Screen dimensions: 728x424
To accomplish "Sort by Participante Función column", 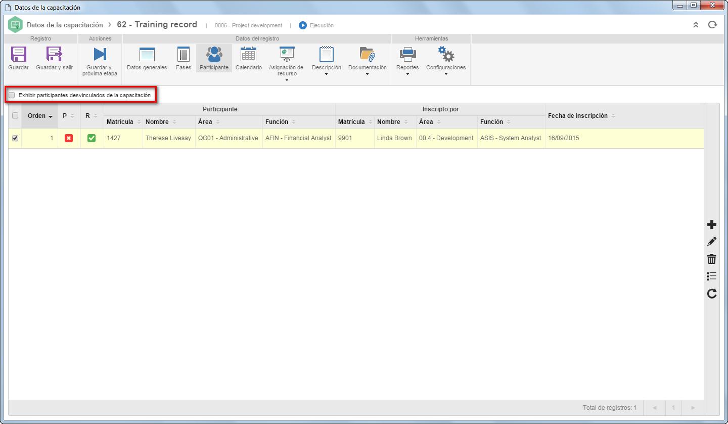I will (299, 122).
